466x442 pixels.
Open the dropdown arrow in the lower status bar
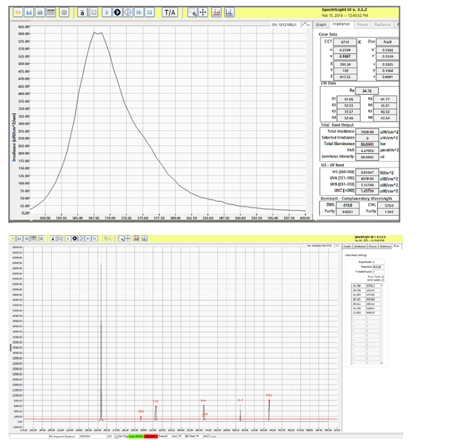pyautogui.click(x=116, y=436)
